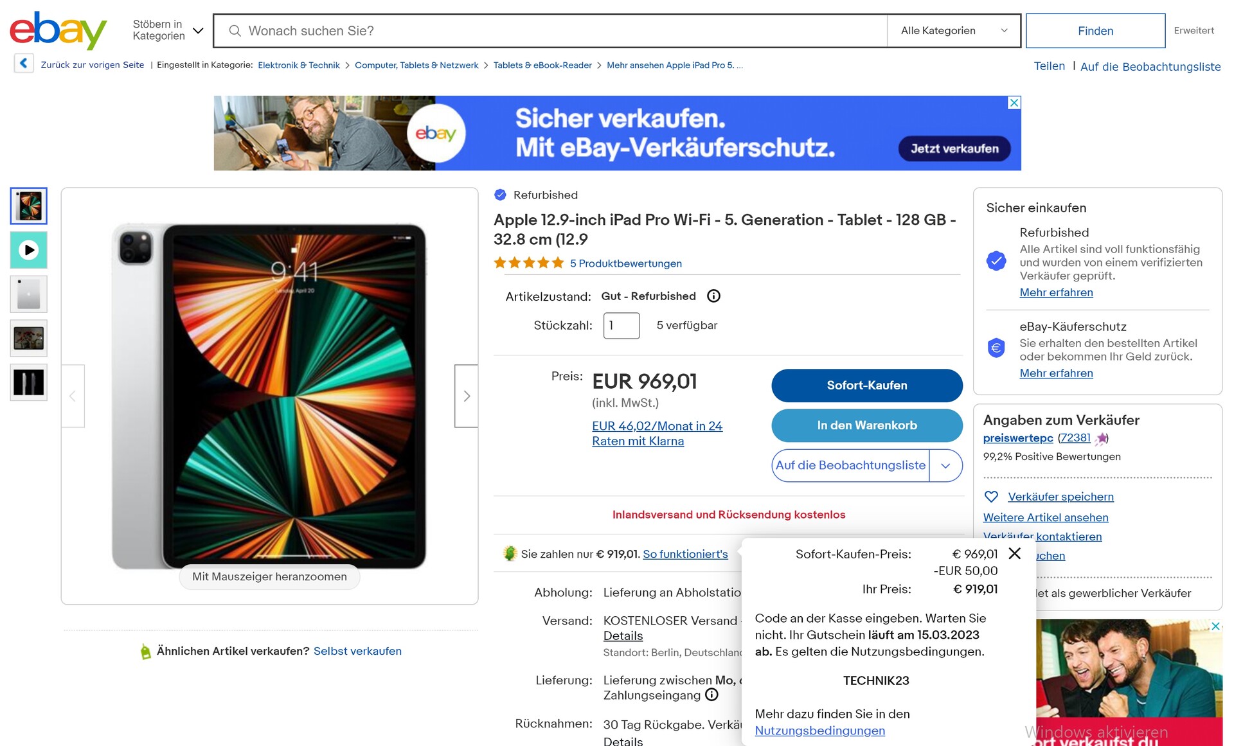Click the Stückzahl quantity field
Image resolution: width=1234 pixels, height=746 pixels.
click(x=621, y=326)
